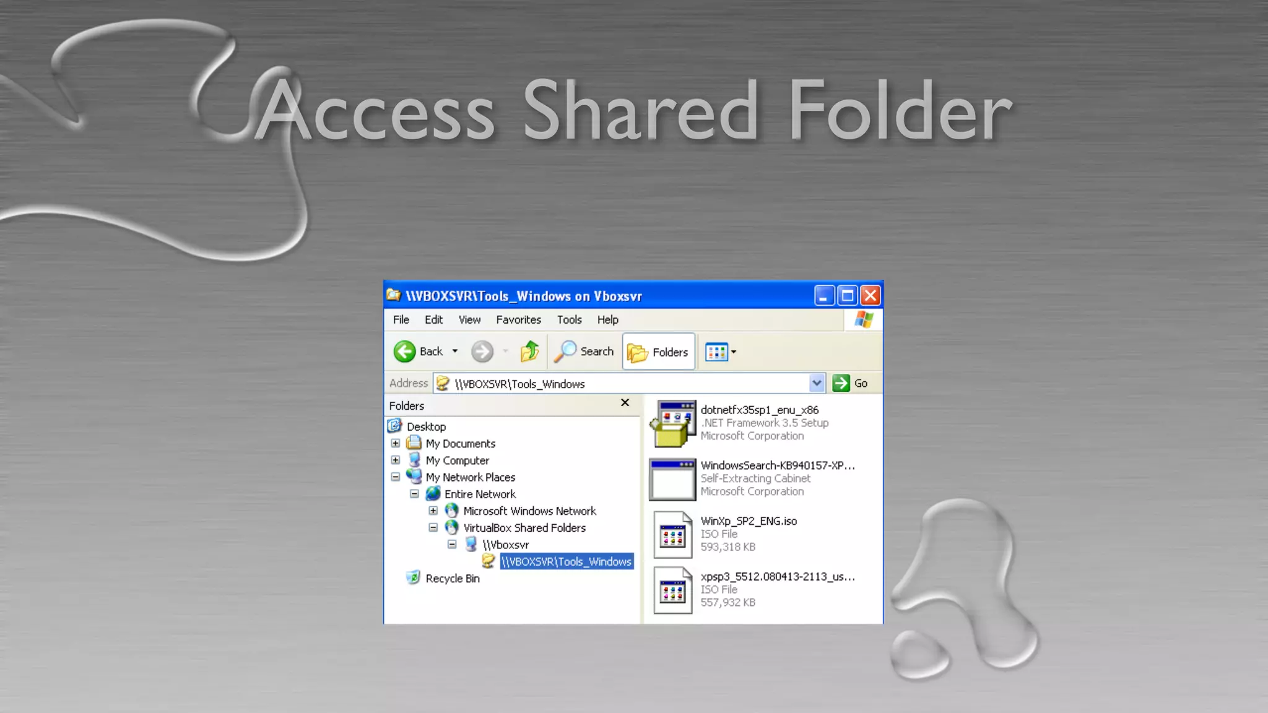Collapse VirtualBox Shared Folders node

433,528
